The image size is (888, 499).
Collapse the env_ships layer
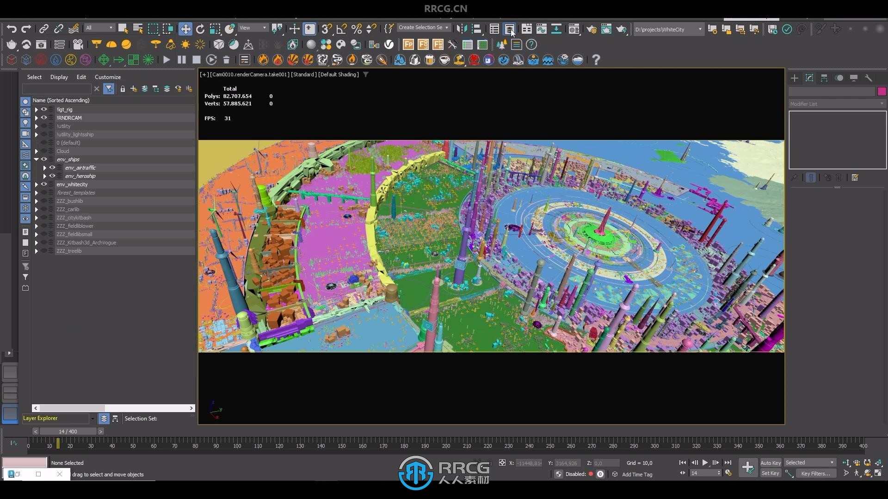[x=36, y=159]
